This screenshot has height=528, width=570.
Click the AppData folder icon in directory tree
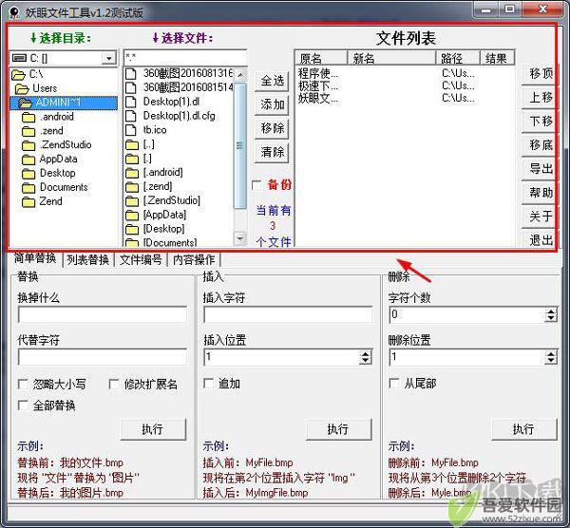click(28, 160)
